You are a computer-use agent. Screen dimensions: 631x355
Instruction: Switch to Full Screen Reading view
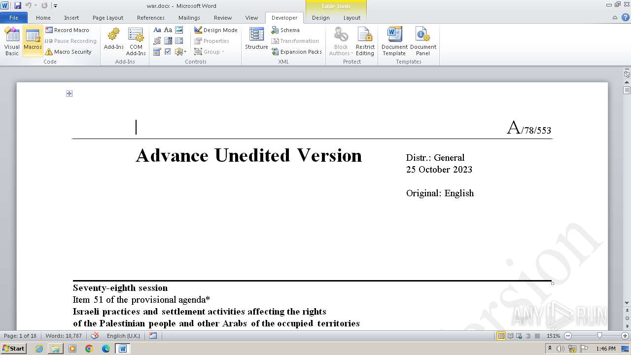pos(510,336)
